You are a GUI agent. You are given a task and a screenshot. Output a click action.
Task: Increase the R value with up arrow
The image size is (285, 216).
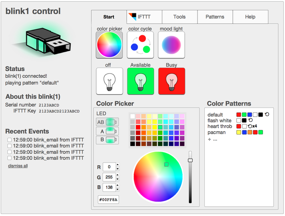118,165
